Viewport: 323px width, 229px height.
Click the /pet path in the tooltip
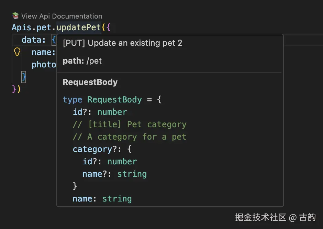coord(94,61)
